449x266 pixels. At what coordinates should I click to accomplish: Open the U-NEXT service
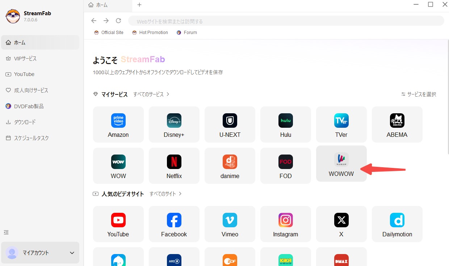230,124
